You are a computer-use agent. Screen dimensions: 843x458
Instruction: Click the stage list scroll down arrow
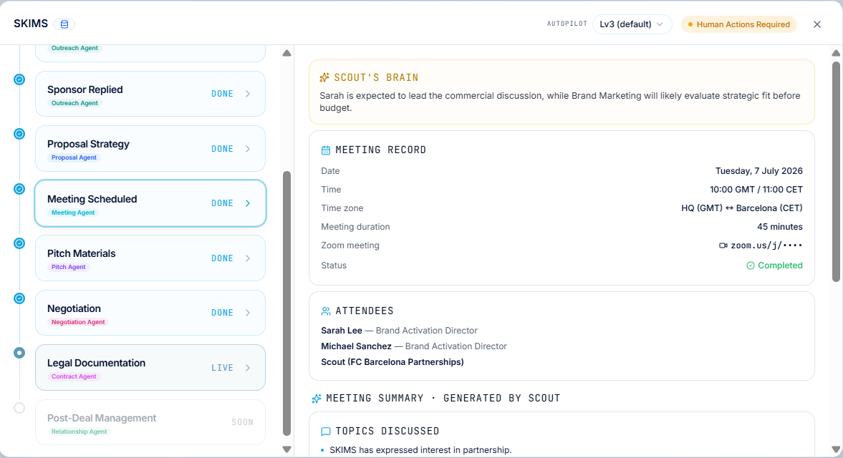pos(287,449)
